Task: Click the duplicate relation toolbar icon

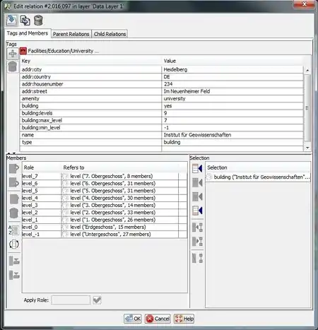Action: pyautogui.click(x=25, y=20)
